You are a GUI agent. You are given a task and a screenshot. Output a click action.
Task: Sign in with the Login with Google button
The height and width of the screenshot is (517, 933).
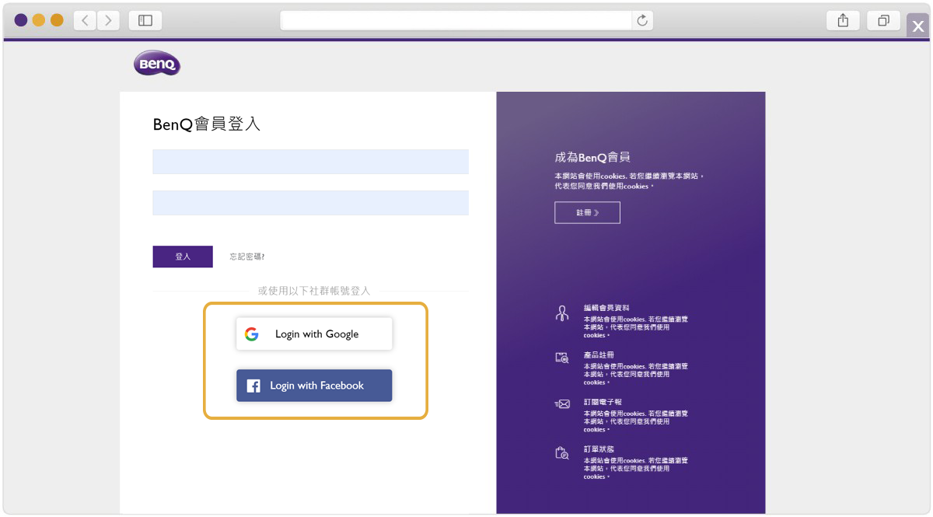point(314,334)
